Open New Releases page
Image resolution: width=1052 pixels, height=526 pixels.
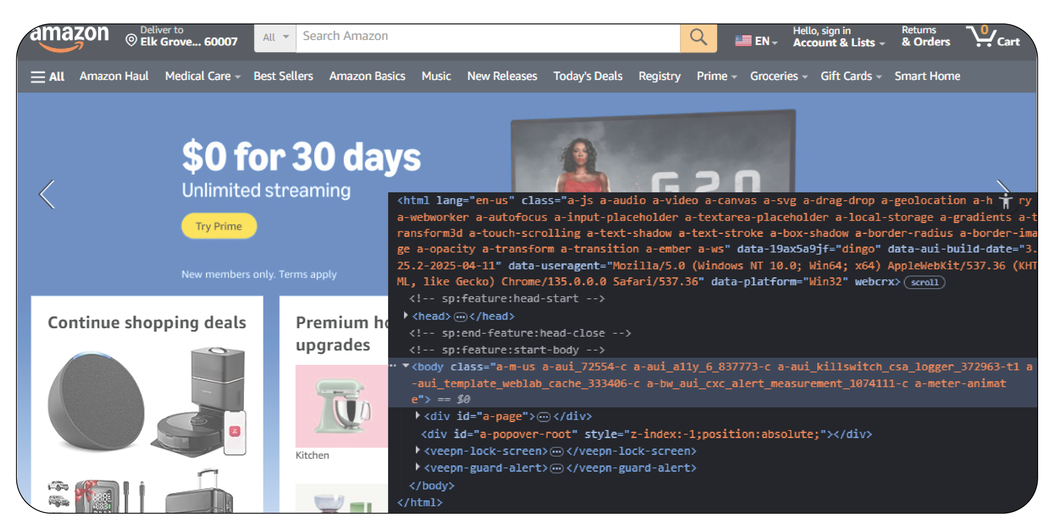(x=502, y=76)
